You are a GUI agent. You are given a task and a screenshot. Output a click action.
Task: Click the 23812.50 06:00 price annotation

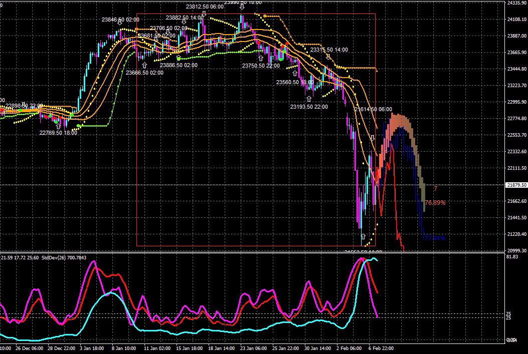point(205,7)
